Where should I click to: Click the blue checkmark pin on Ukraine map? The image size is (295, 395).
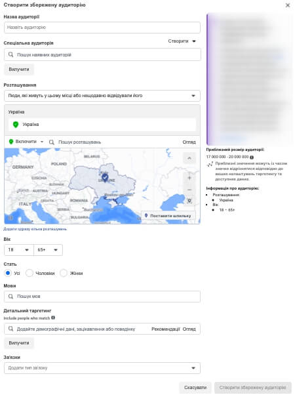point(105,178)
